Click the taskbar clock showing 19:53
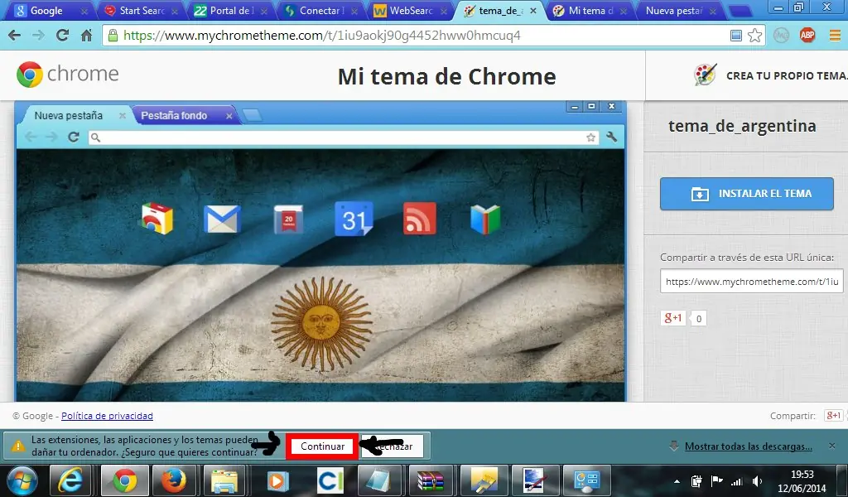 point(802,480)
